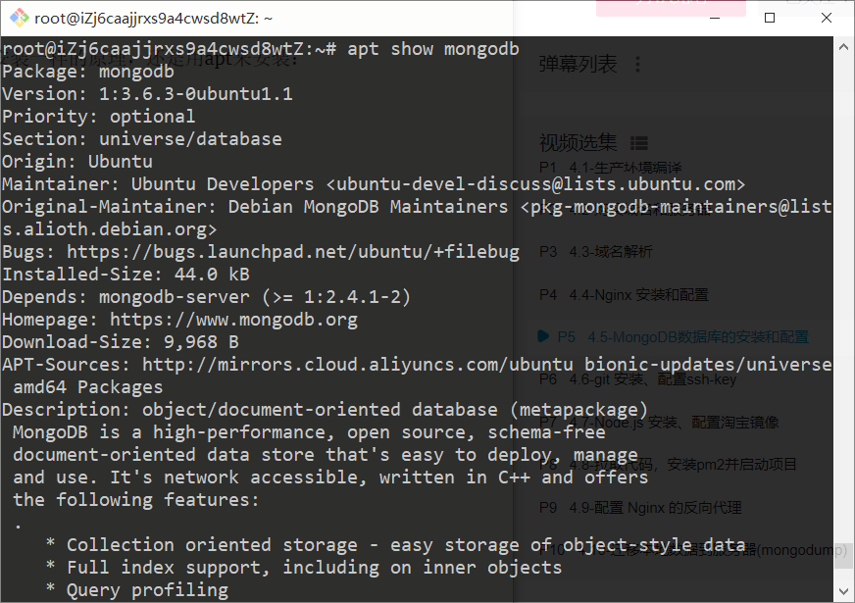The image size is (855, 603).
Task: Open the 弹幕列表 three-dot options icon
Action: (638, 65)
